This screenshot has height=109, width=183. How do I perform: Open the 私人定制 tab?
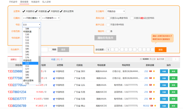pyautogui.click(x=46, y=2)
